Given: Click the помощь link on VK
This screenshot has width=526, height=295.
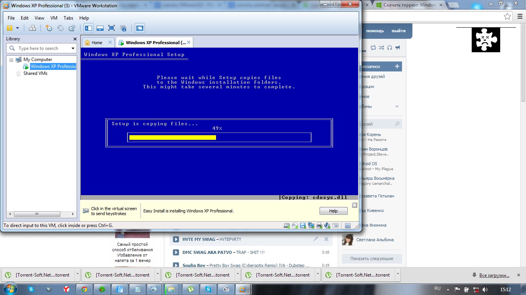Looking at the screenshot, I should [375, 31].
